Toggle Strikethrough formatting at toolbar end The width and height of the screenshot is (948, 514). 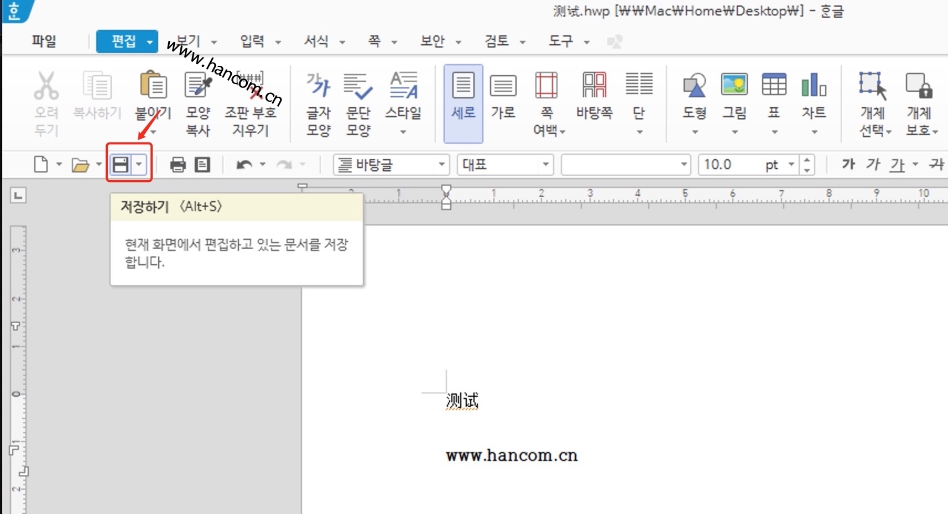[x=937, y=164]
